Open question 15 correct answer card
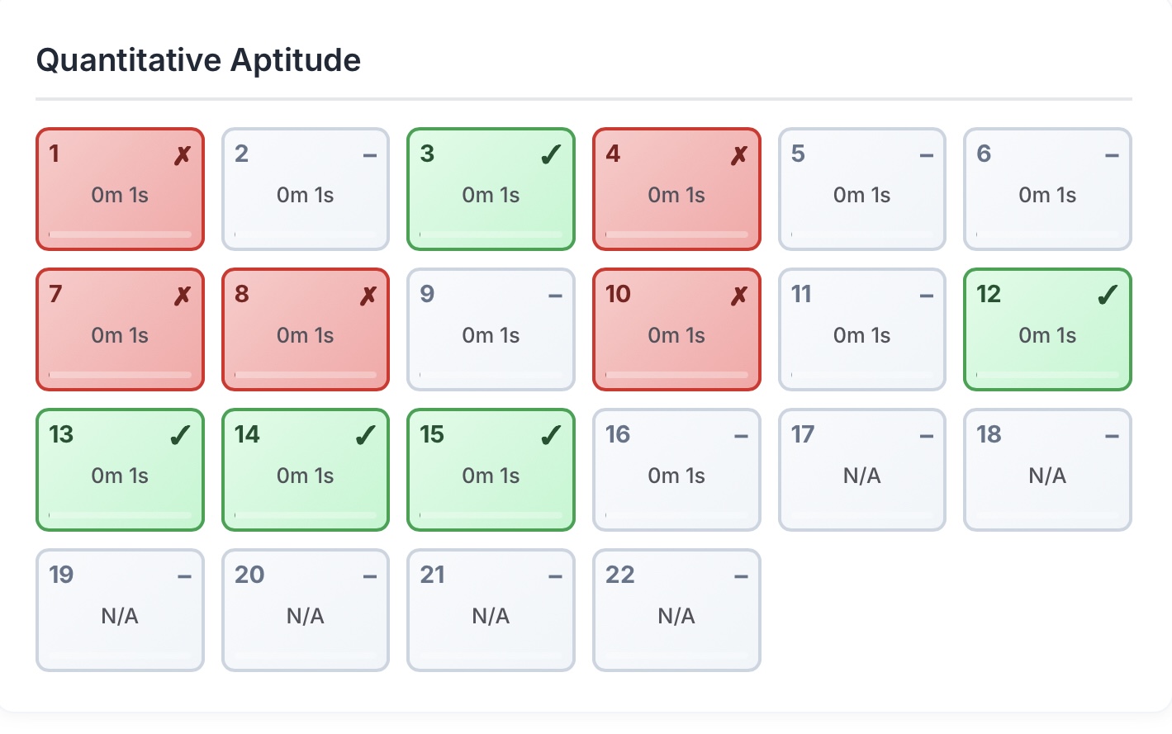 (491, 470)
